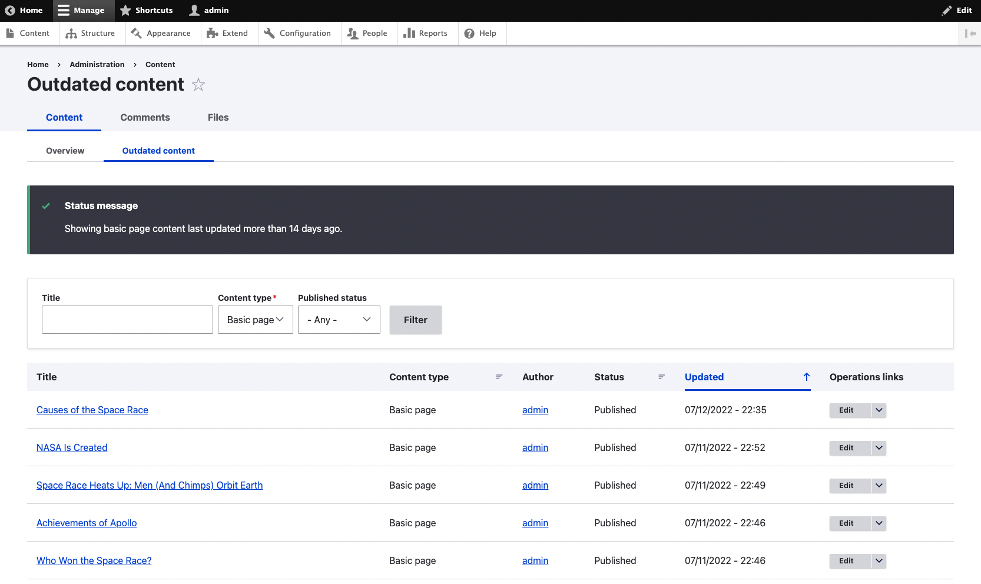981x584 pixels.
Task: Open the Structure menu icon
Action: tap(71, 34)
